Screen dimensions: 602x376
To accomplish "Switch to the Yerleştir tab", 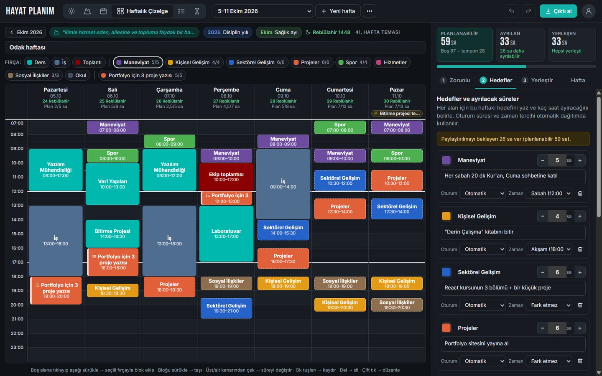I will (537, 80).
